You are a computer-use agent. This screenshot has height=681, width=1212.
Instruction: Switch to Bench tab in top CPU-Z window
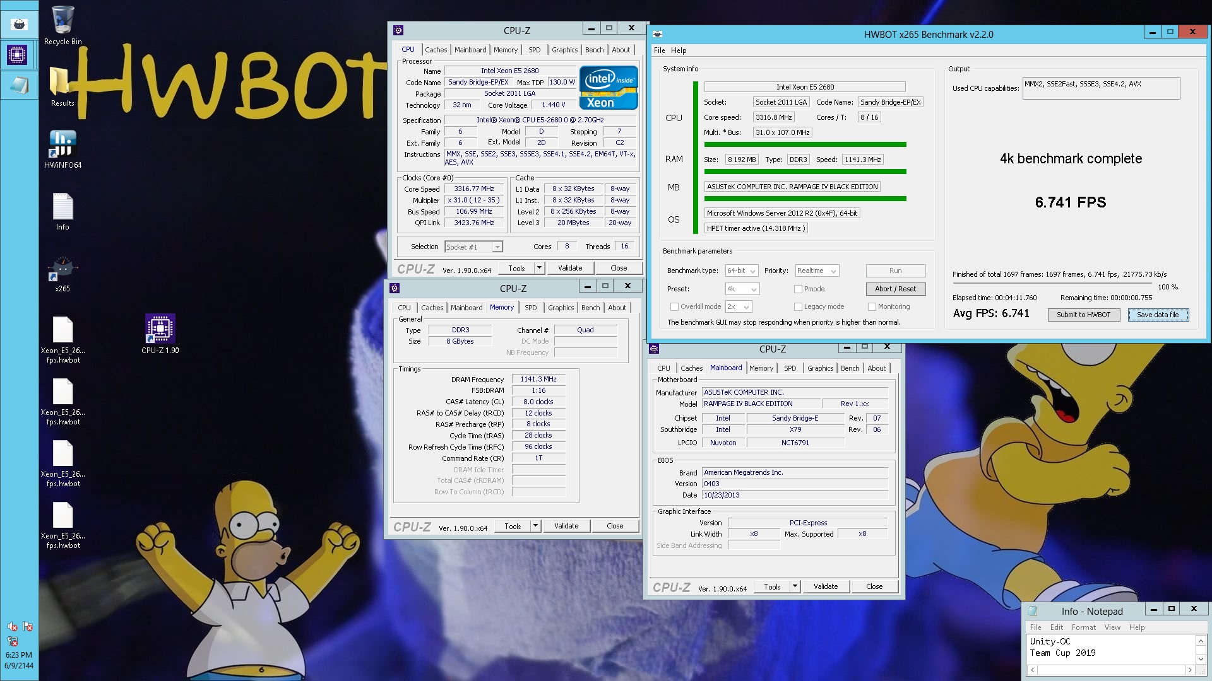(x=594, y=50)
